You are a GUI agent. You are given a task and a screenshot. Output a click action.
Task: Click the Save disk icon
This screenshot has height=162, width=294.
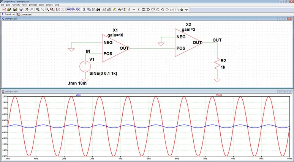15,9
